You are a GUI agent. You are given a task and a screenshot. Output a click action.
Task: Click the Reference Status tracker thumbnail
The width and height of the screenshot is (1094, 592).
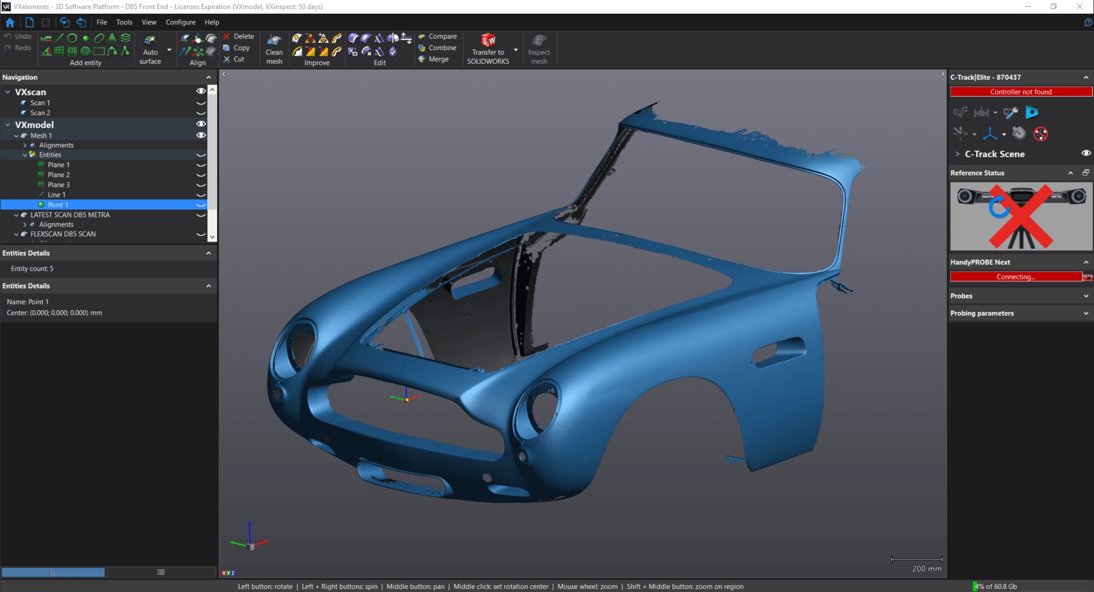[x=1021, y=216]
